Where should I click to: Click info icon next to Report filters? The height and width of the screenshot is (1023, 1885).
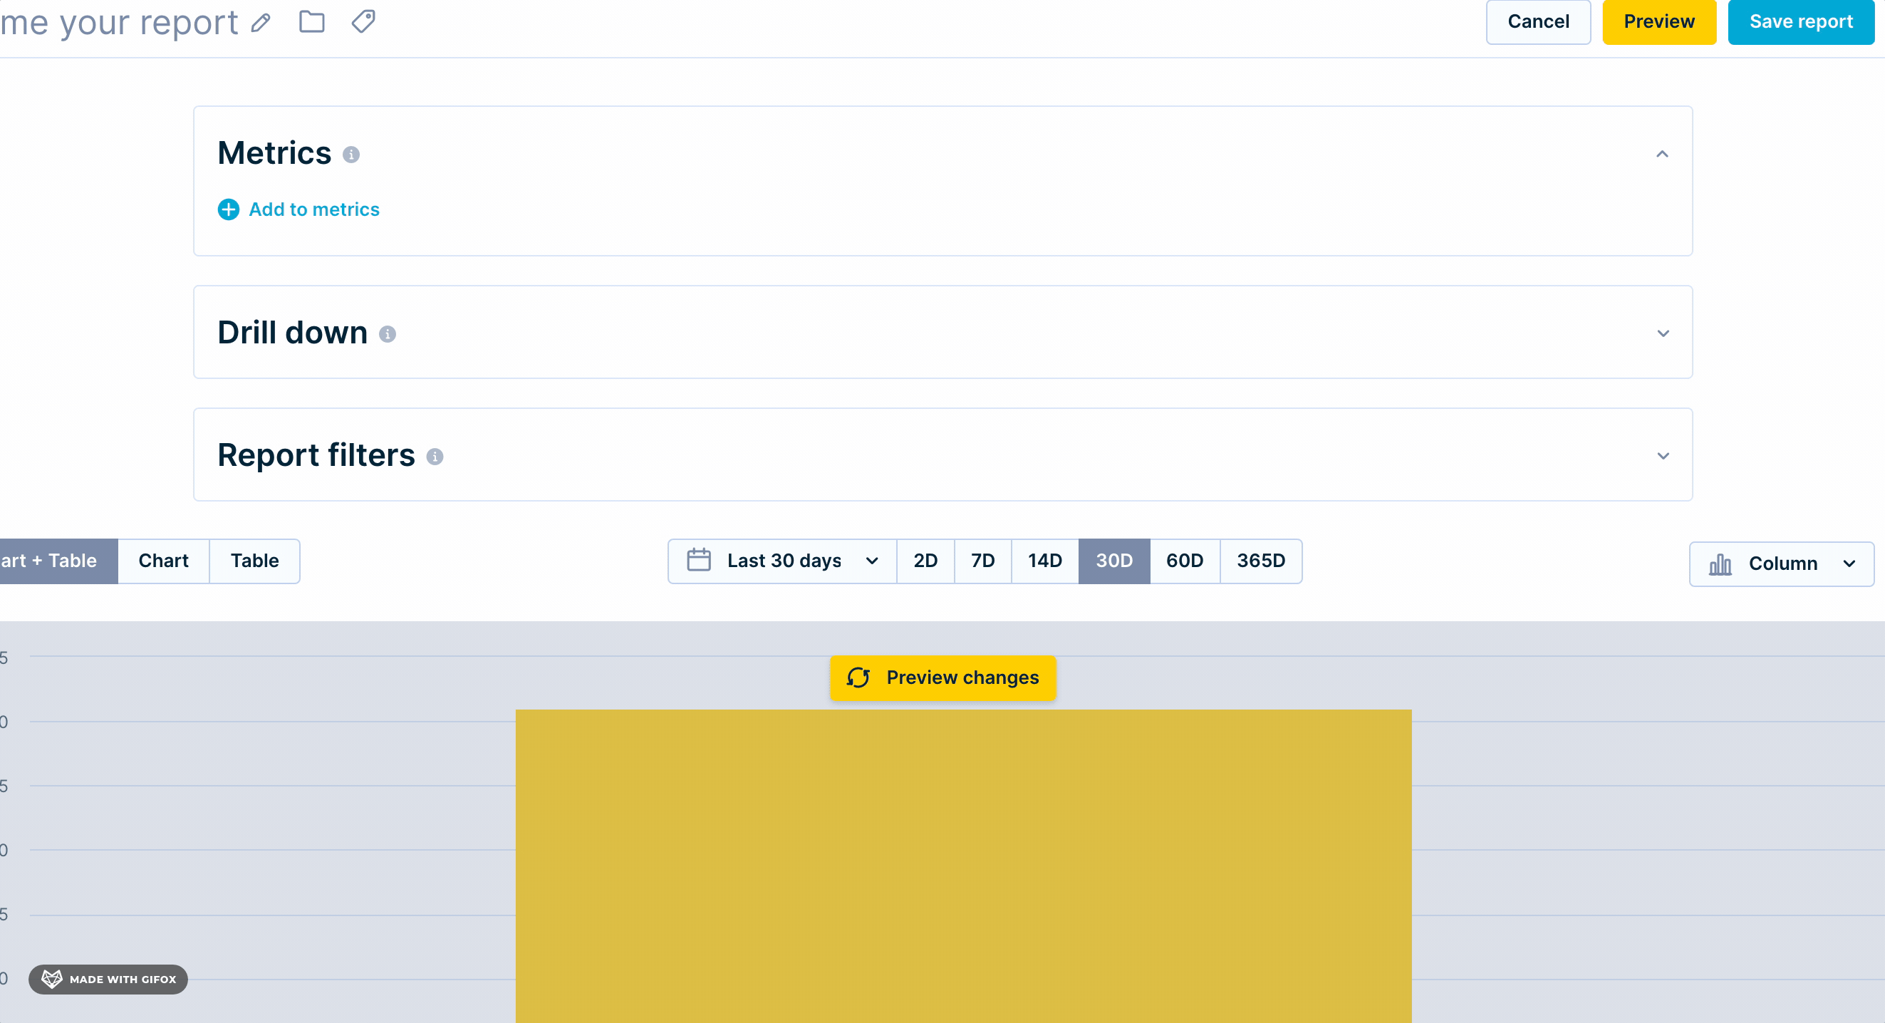(x=435, y=457)
